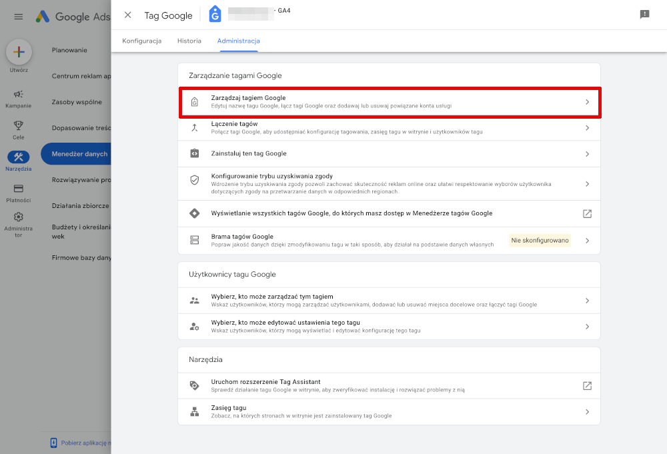Click the Konfigurowanie trybu zgody shield icon
This screenshot has height=454, width=667.
[193, 179]
